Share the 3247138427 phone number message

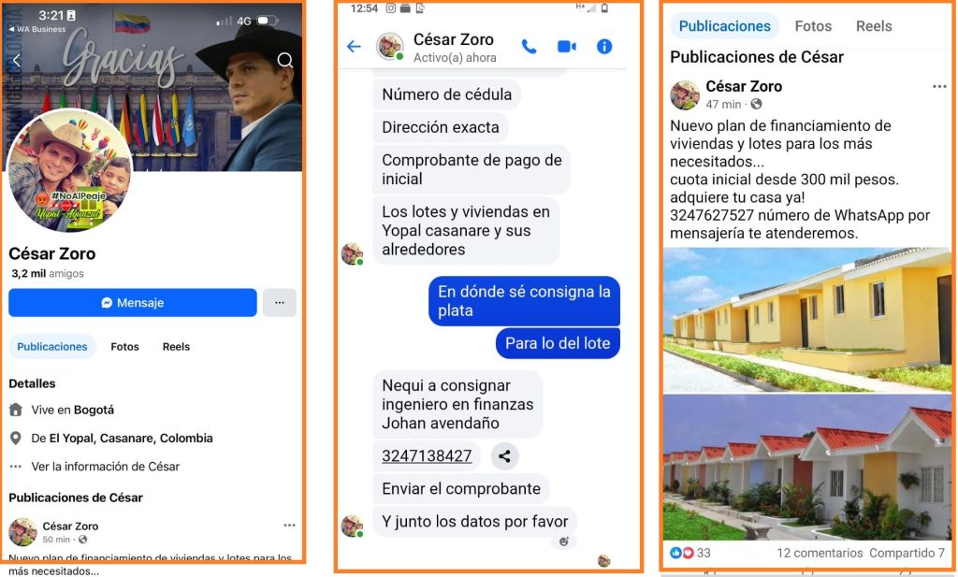coord(504,456)
